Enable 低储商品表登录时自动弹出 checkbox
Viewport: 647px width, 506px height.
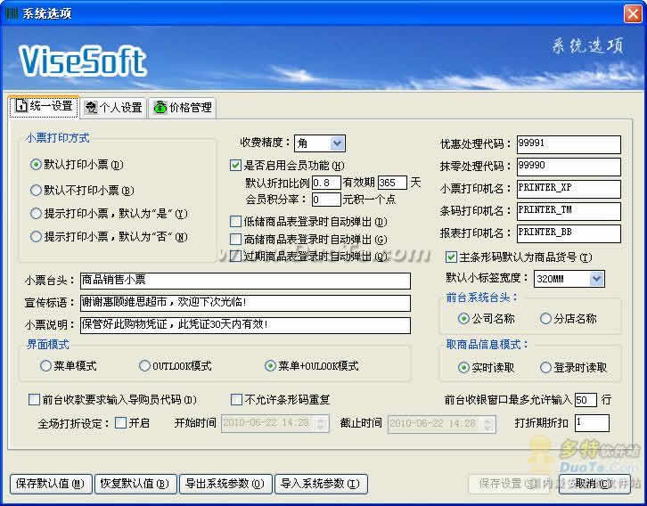[x=235, y=222]
